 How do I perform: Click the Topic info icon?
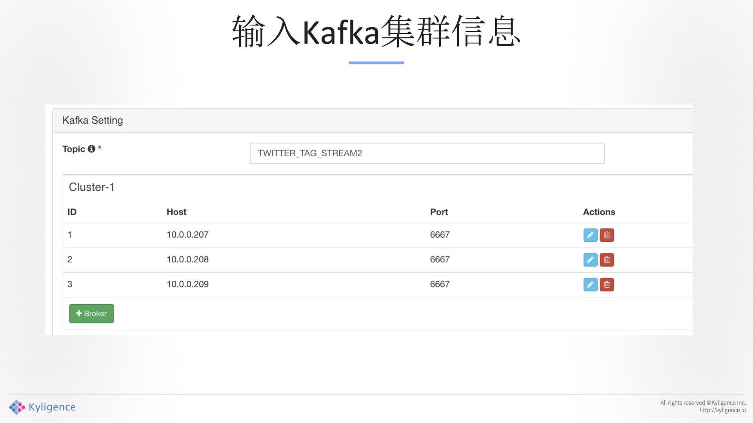point(91,149)
